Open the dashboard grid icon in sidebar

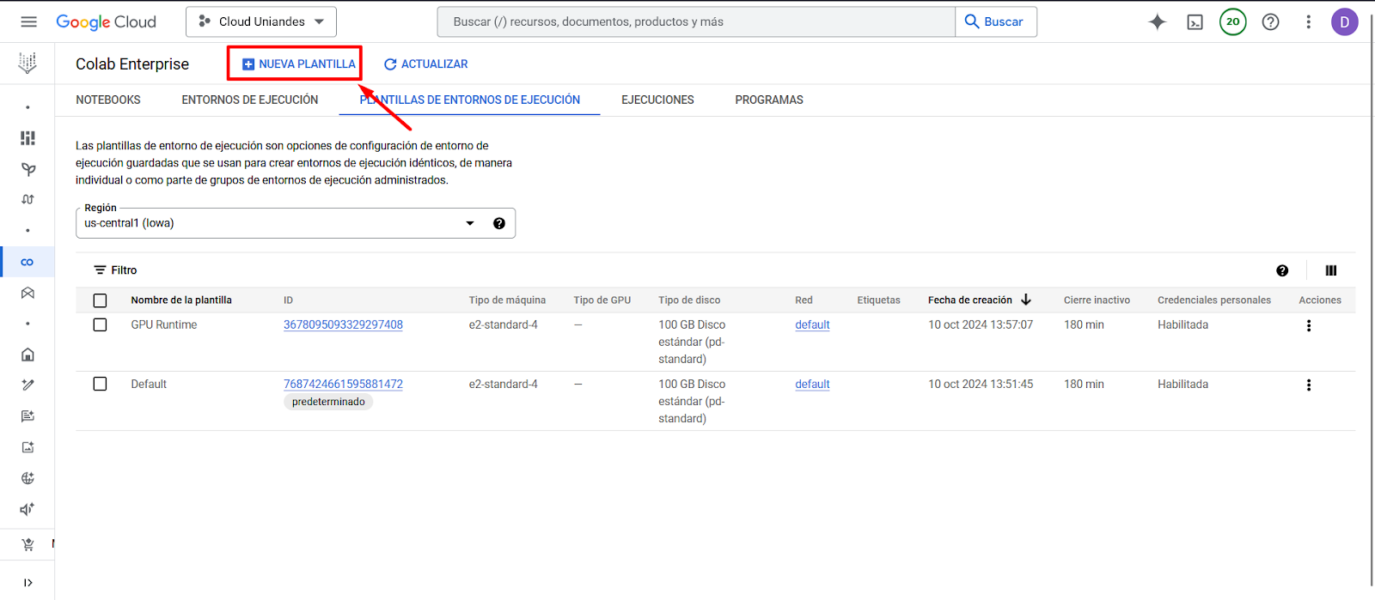tap(27, 138)
